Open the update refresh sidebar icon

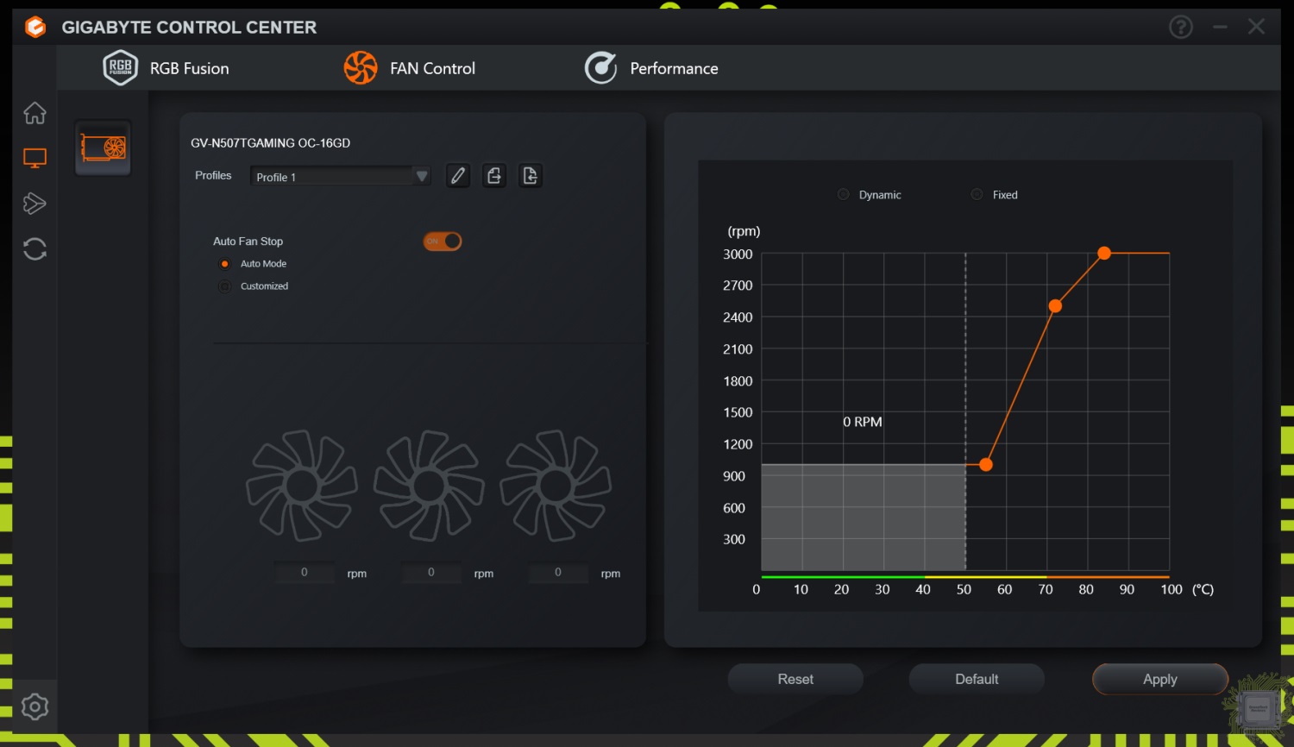point(35,249)
